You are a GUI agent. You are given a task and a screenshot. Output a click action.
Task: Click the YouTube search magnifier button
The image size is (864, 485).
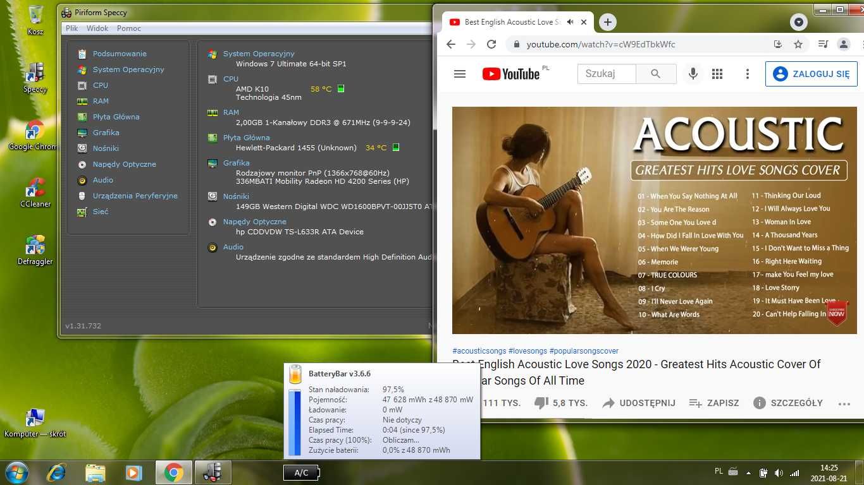pos(656,74)
